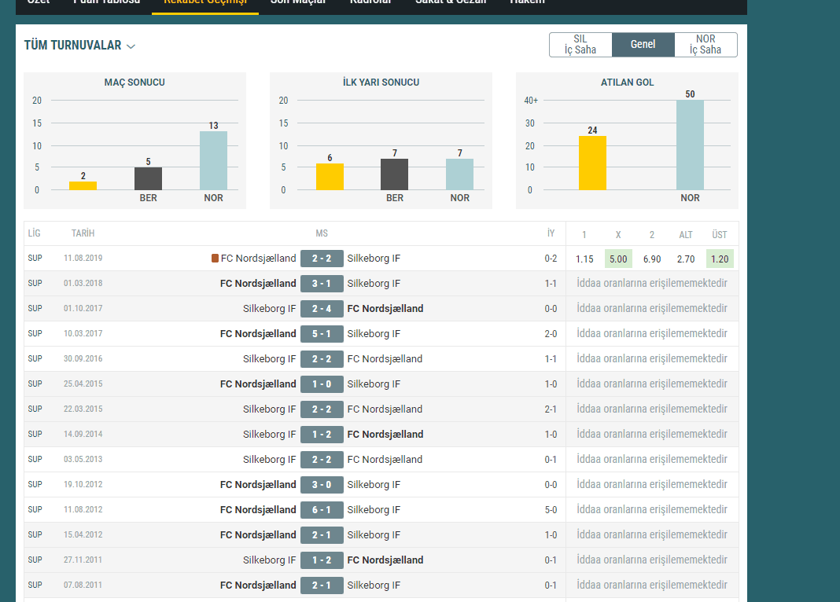Open the 2 - 2 score from 11.08.2019

pyautogui.click(x=322, y=259)
